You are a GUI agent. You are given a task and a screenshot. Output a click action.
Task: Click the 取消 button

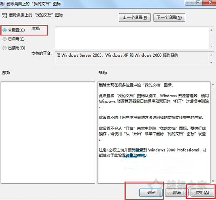tap(177, 193)
